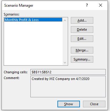110x111 pixels.
Task: Generate a report using Summary...
Action: pos(82,59)
